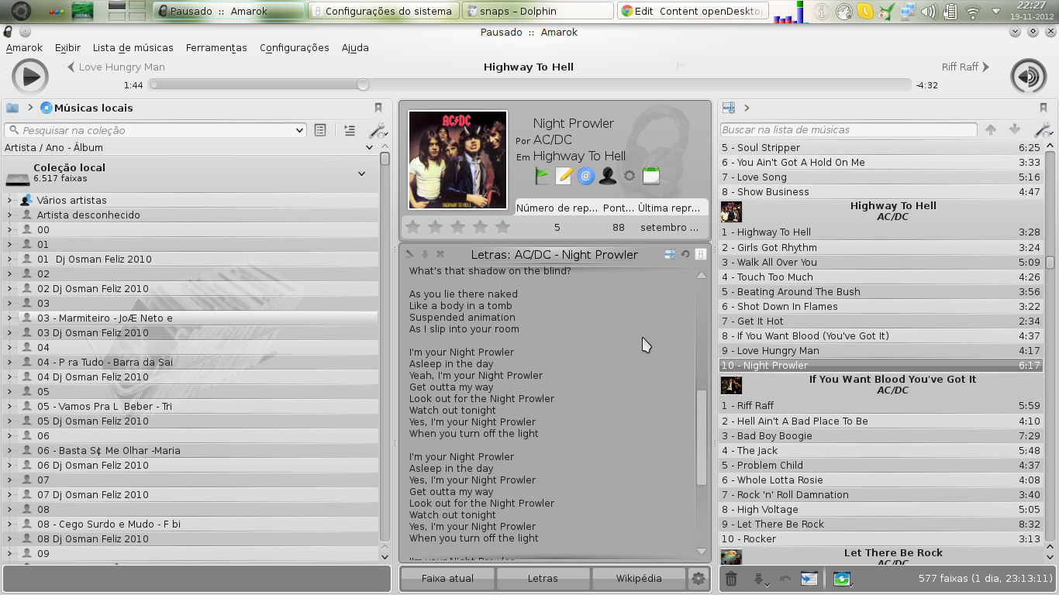Click the green flag icon below the album name
1059x595 pixels.
tap(542, 176)
